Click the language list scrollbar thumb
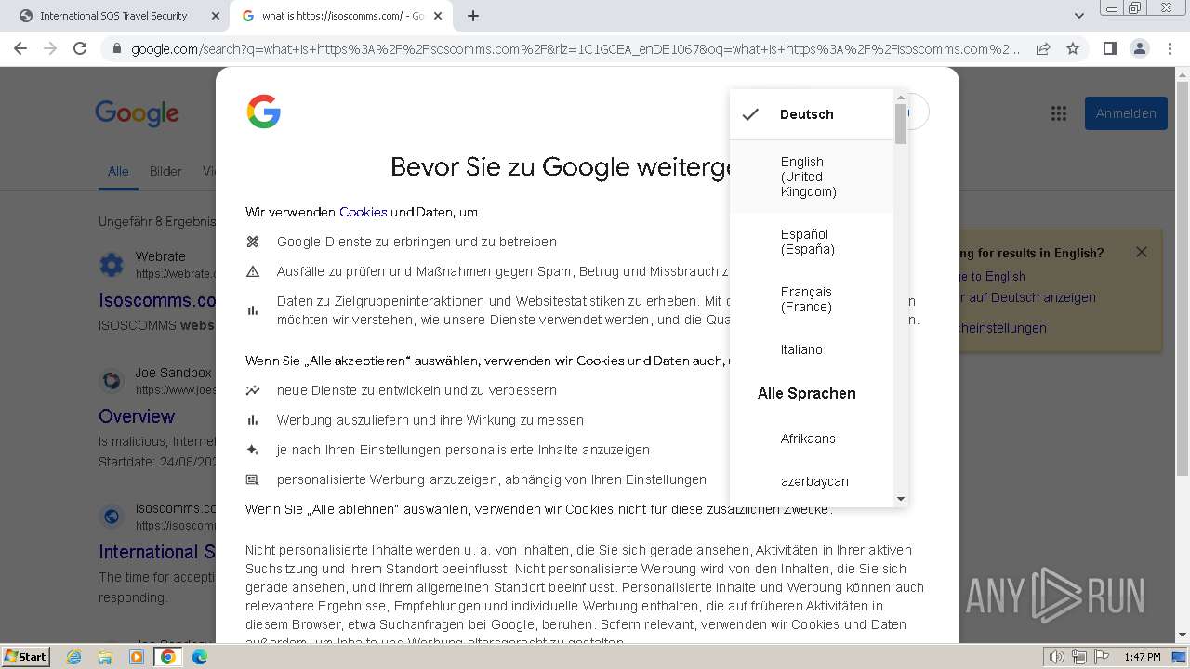This screenshot has width=1190, height=669. point(901,124)
